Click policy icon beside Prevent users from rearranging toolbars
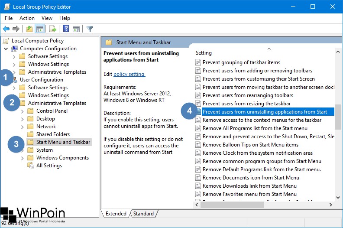343x228 pixels. point(198,95)
